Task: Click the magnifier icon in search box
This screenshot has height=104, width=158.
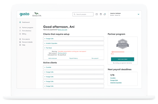Action: coord(74,14)
